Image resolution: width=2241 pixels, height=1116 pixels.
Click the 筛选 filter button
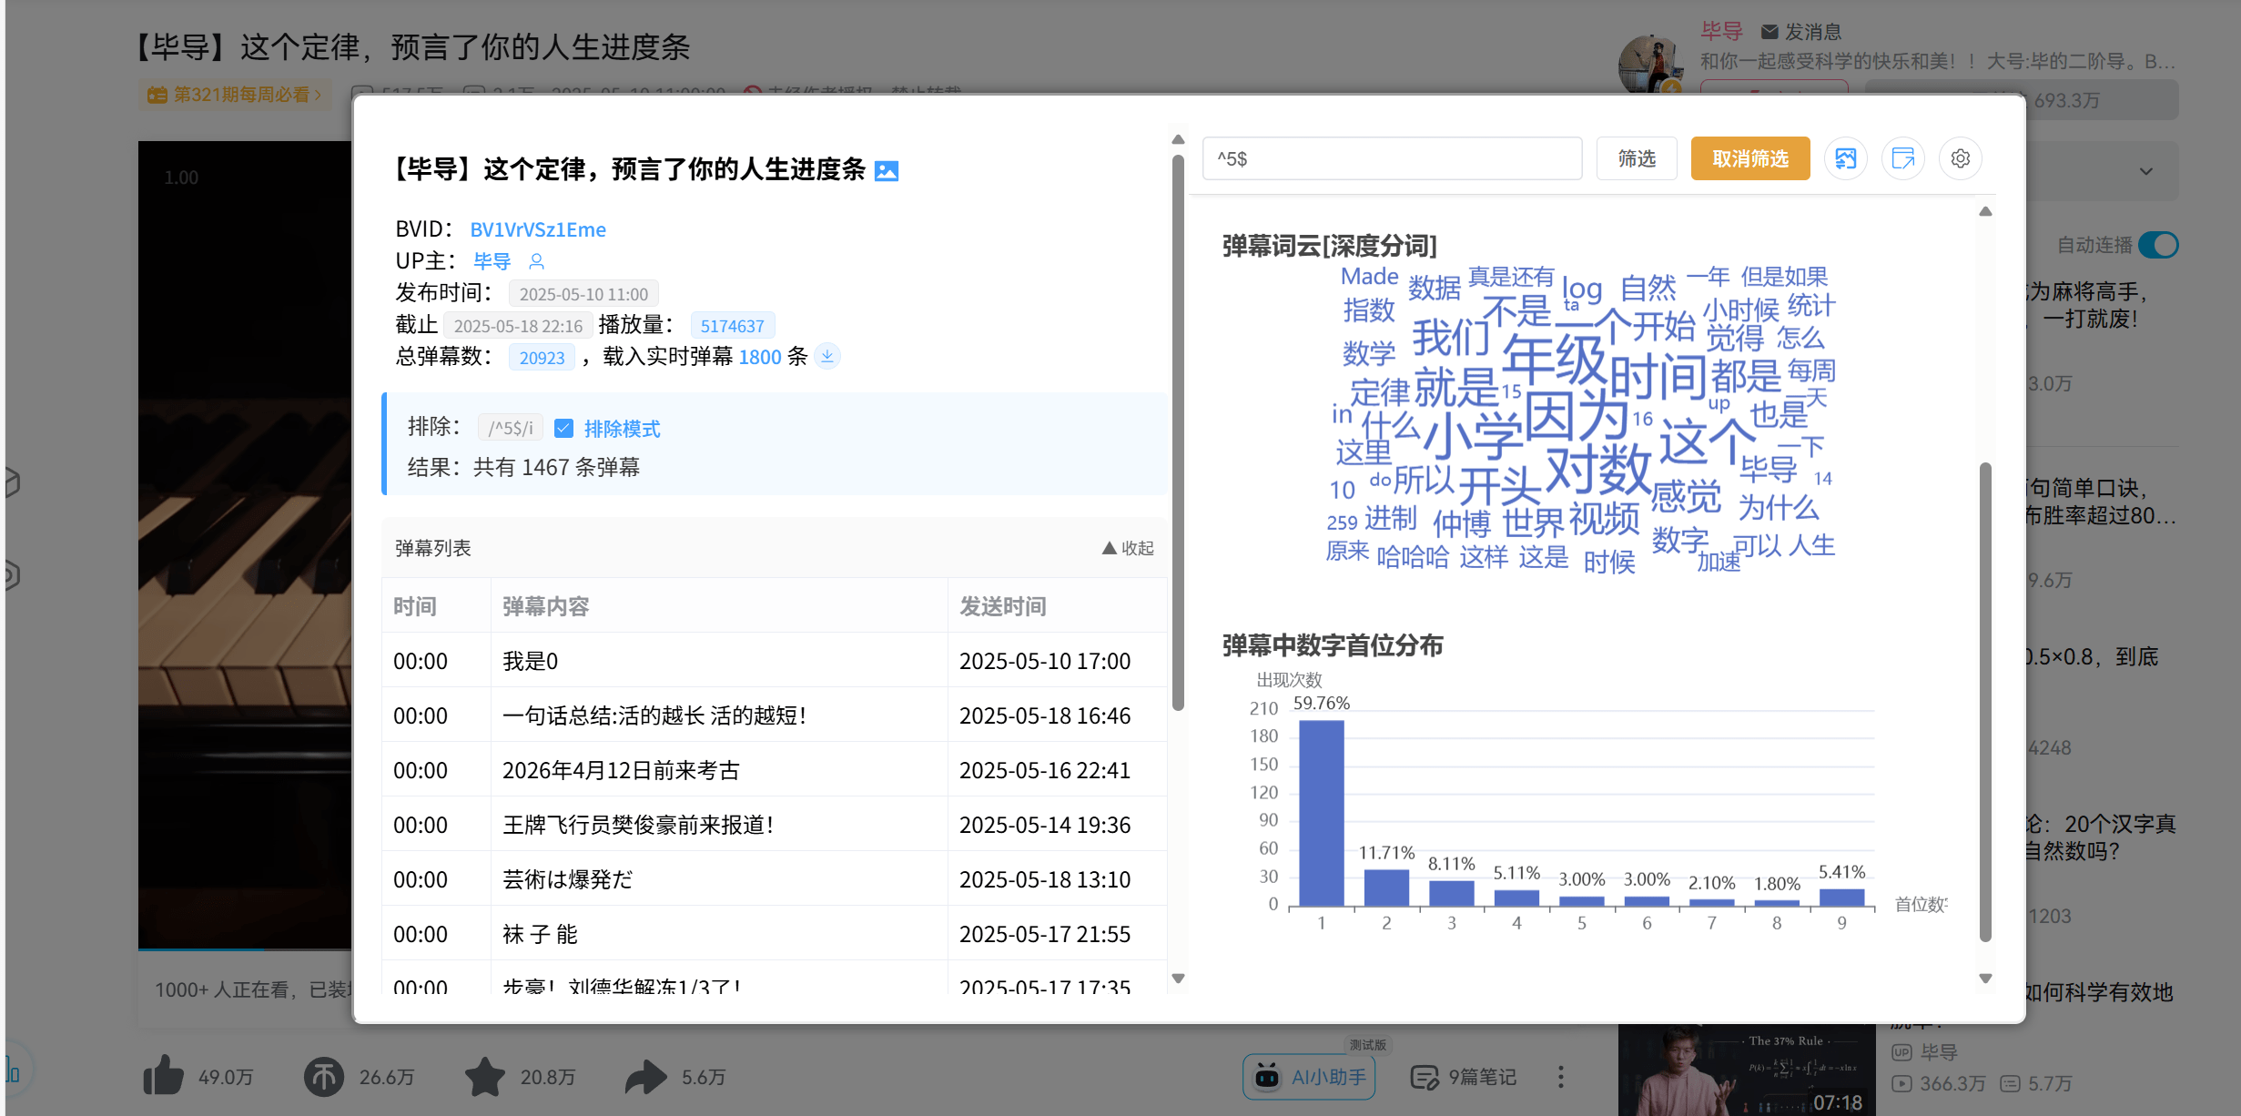[1636, 158]
